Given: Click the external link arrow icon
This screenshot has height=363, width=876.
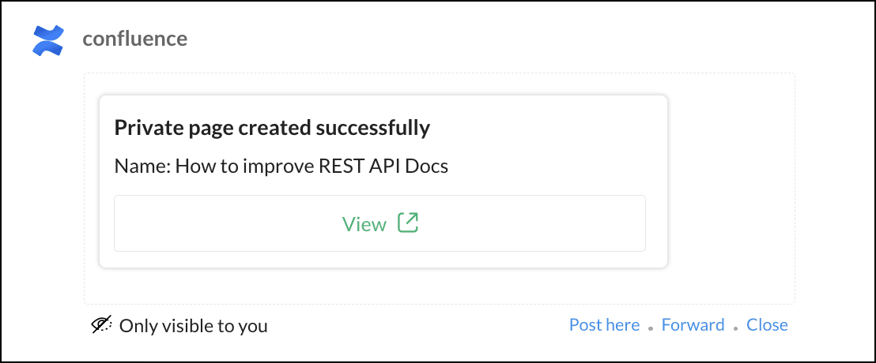Looking at the screenshot, I should 407,223.
